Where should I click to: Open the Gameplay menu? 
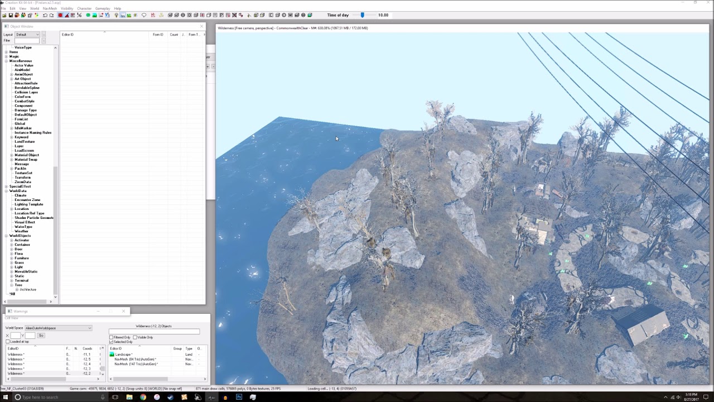point(103,8)
